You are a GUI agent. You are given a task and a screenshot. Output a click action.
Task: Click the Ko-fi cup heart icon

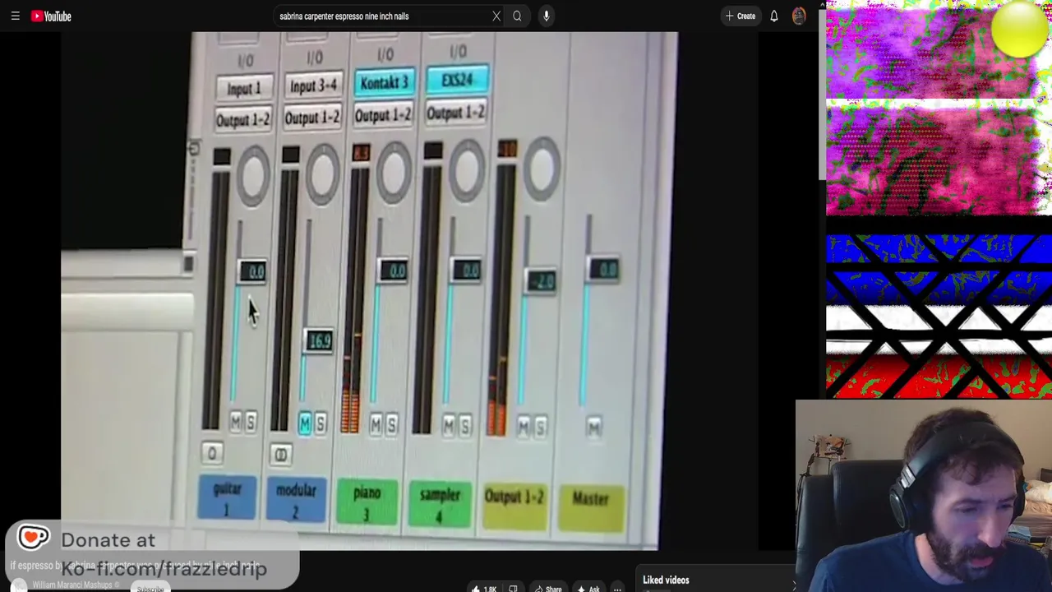[x=33, y=537]
